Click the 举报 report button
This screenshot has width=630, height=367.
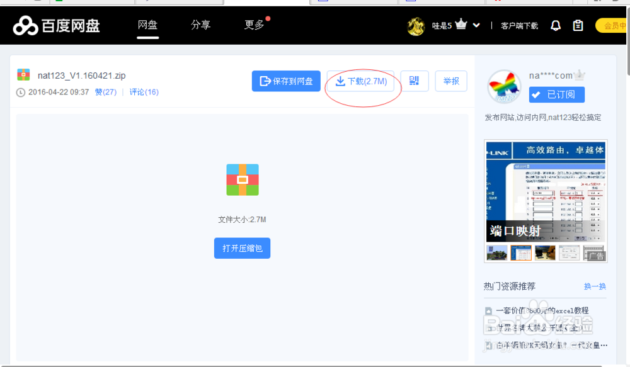tap(451, 81)
